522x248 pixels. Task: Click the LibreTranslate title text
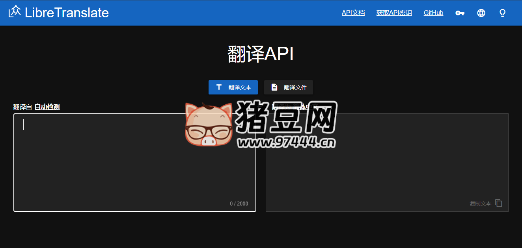pyautogui.click(x=67, y=12)
